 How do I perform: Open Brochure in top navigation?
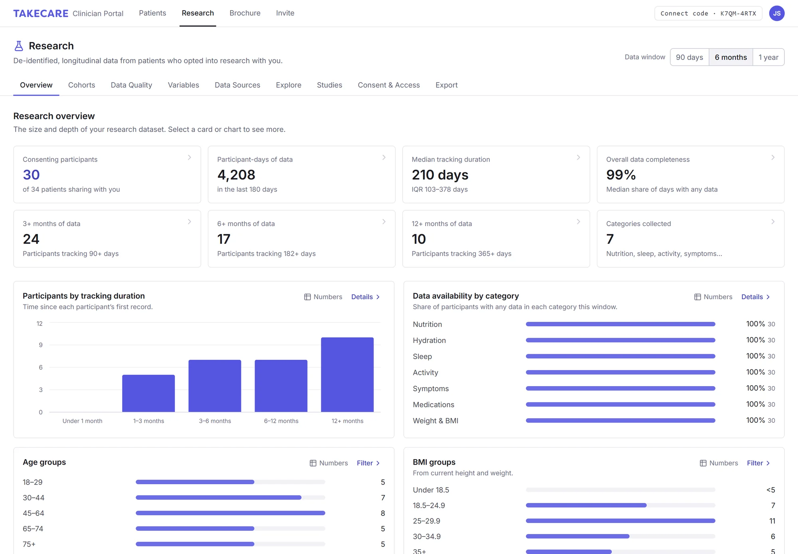(x=245, y=13)
